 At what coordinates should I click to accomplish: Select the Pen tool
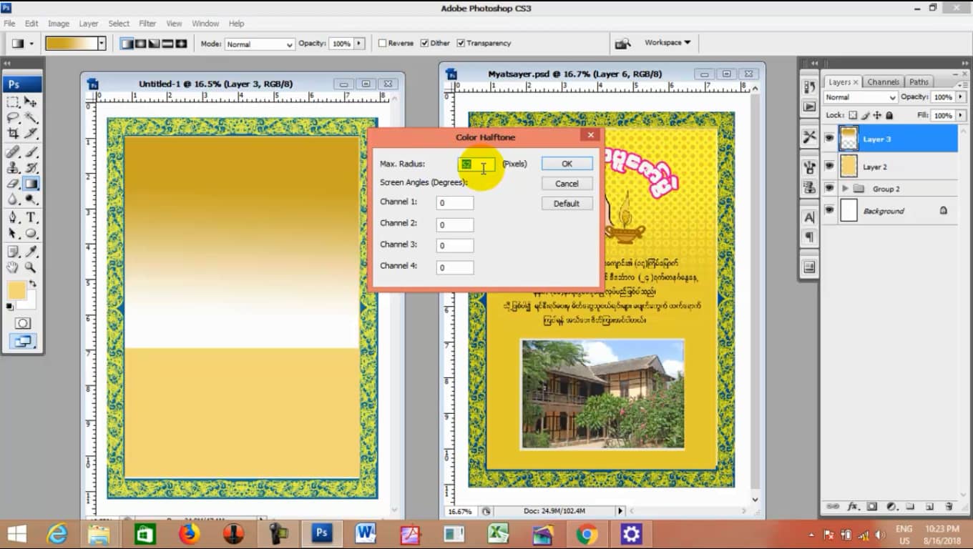[13, 217]
